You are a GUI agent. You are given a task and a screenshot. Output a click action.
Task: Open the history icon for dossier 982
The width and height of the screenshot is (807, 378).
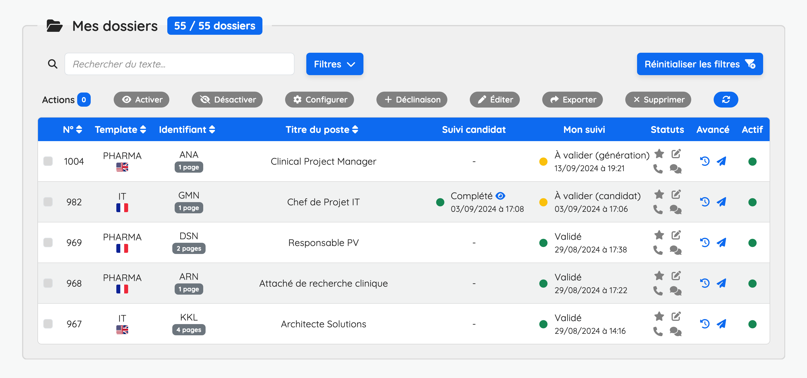click(x=705, y=202)
